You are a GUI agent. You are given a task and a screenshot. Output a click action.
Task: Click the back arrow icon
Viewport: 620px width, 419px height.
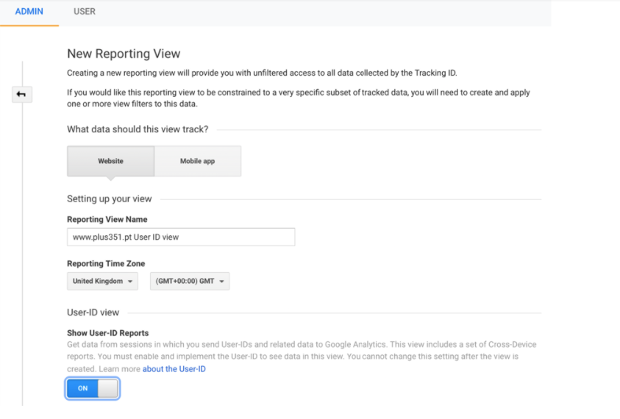[21, 94]
